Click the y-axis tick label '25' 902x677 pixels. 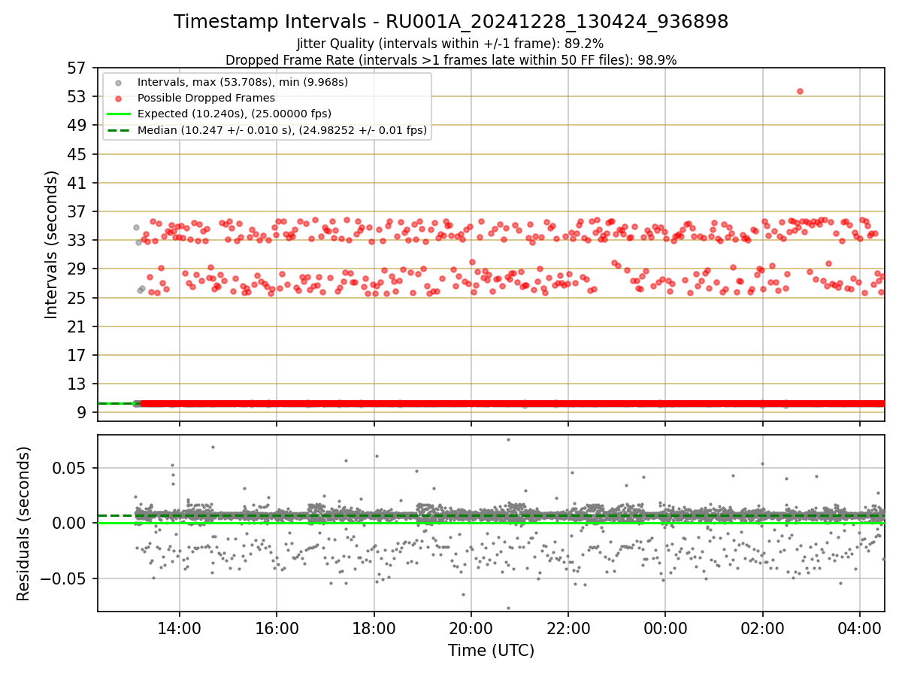77,297
